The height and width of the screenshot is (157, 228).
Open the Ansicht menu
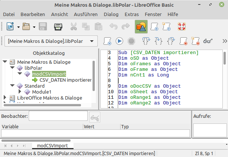click(59, 15)
